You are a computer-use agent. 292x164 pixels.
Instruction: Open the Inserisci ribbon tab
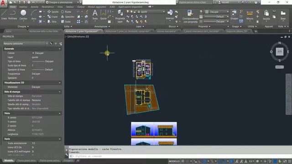click(x=23, y=7)
